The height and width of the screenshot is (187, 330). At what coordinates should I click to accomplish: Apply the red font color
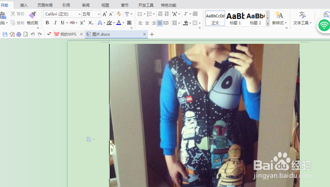pos(119,23)
